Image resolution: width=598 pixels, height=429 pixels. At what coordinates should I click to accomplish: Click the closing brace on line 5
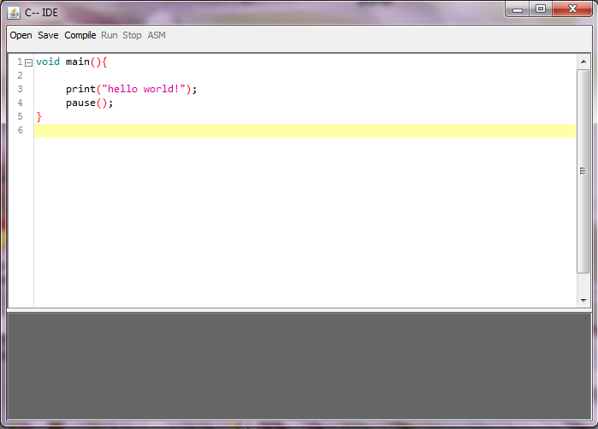tap(38, 116)
